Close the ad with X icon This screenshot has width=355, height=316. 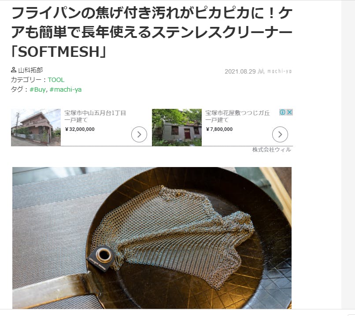click(x=289, y=112)
